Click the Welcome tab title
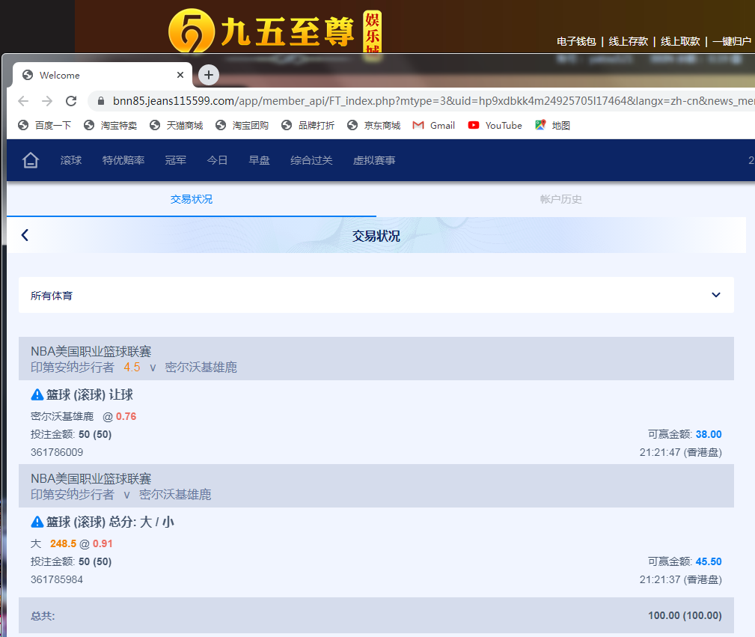This screenshot has width=755, height=637. (x=60, y=75)
